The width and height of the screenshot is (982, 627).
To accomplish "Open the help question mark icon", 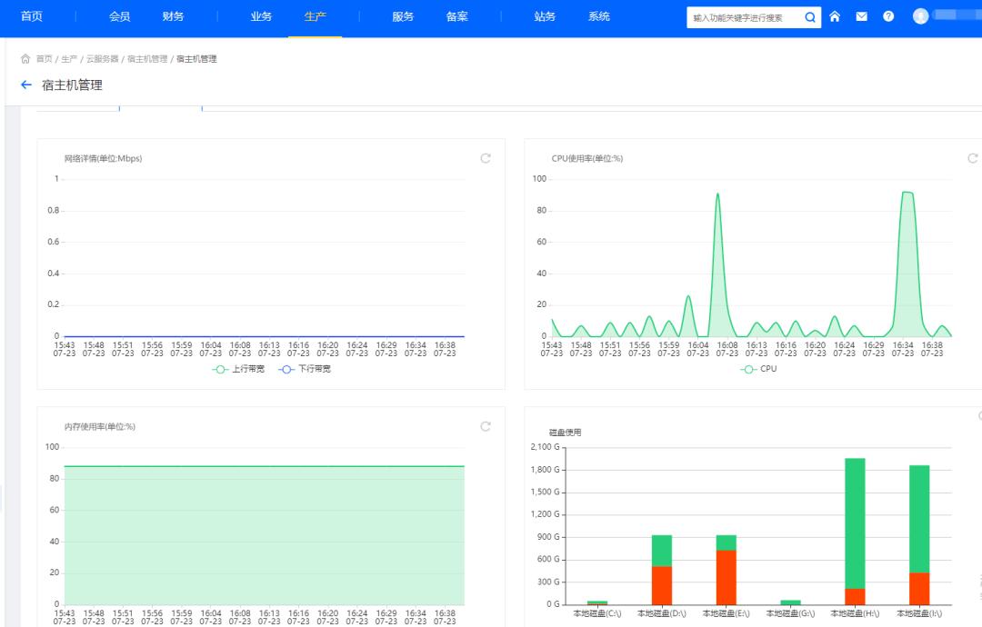I will (x=888, y=17).
